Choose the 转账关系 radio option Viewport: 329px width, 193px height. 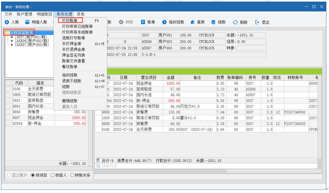(72, 175)
